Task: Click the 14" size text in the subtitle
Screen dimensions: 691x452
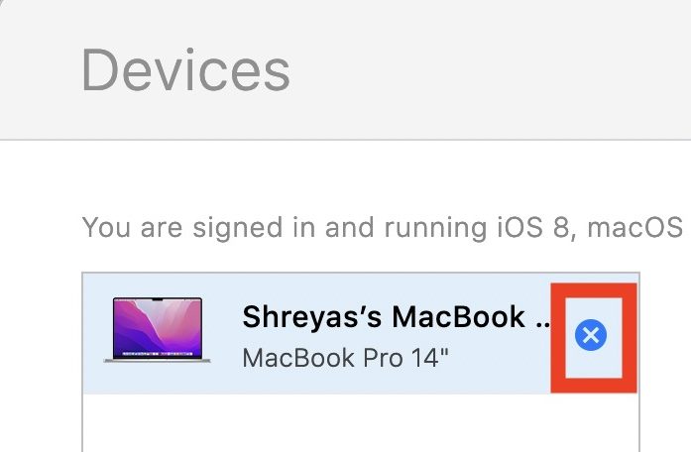Action: pyautogui.click(x=430, y=356)
